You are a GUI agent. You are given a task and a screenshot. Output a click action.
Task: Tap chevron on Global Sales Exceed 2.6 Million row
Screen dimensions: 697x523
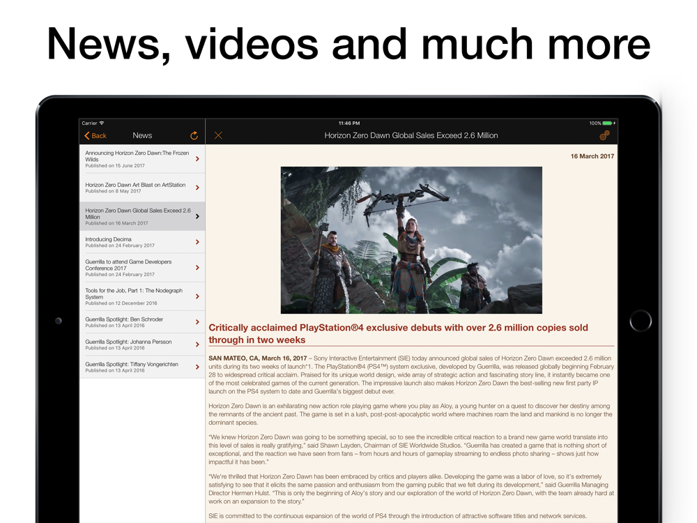(x=197, y=216)
